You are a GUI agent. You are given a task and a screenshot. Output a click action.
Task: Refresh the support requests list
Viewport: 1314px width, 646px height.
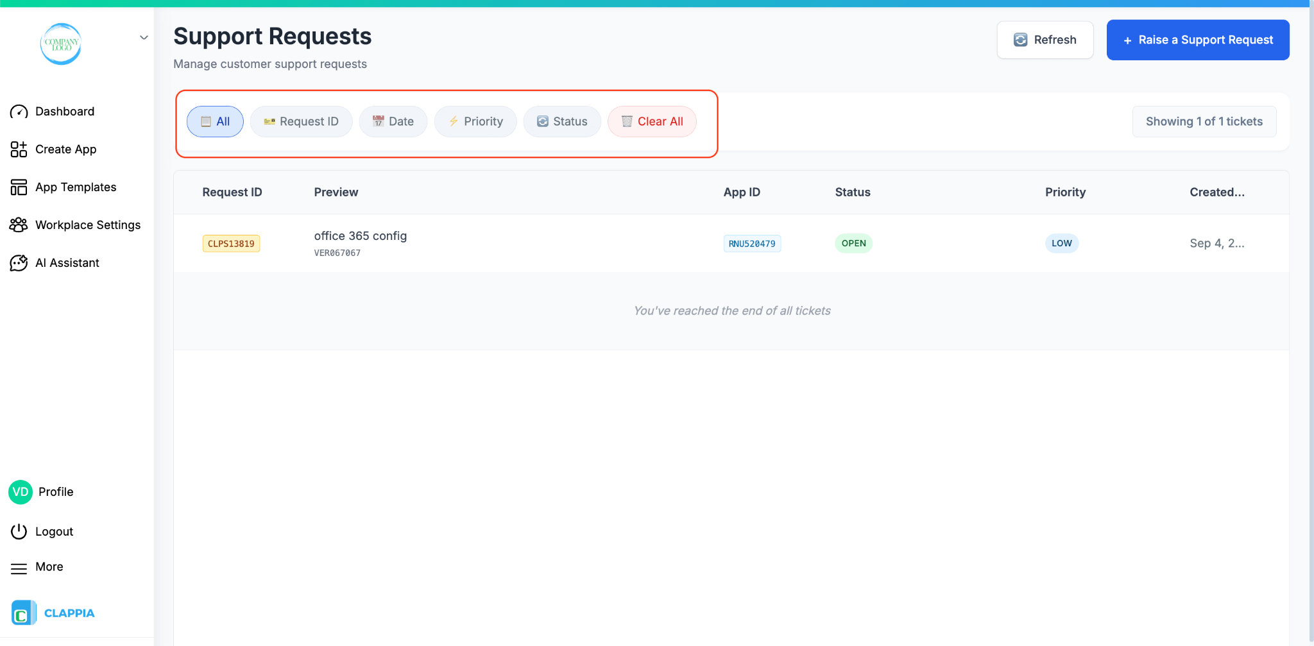1045,40
